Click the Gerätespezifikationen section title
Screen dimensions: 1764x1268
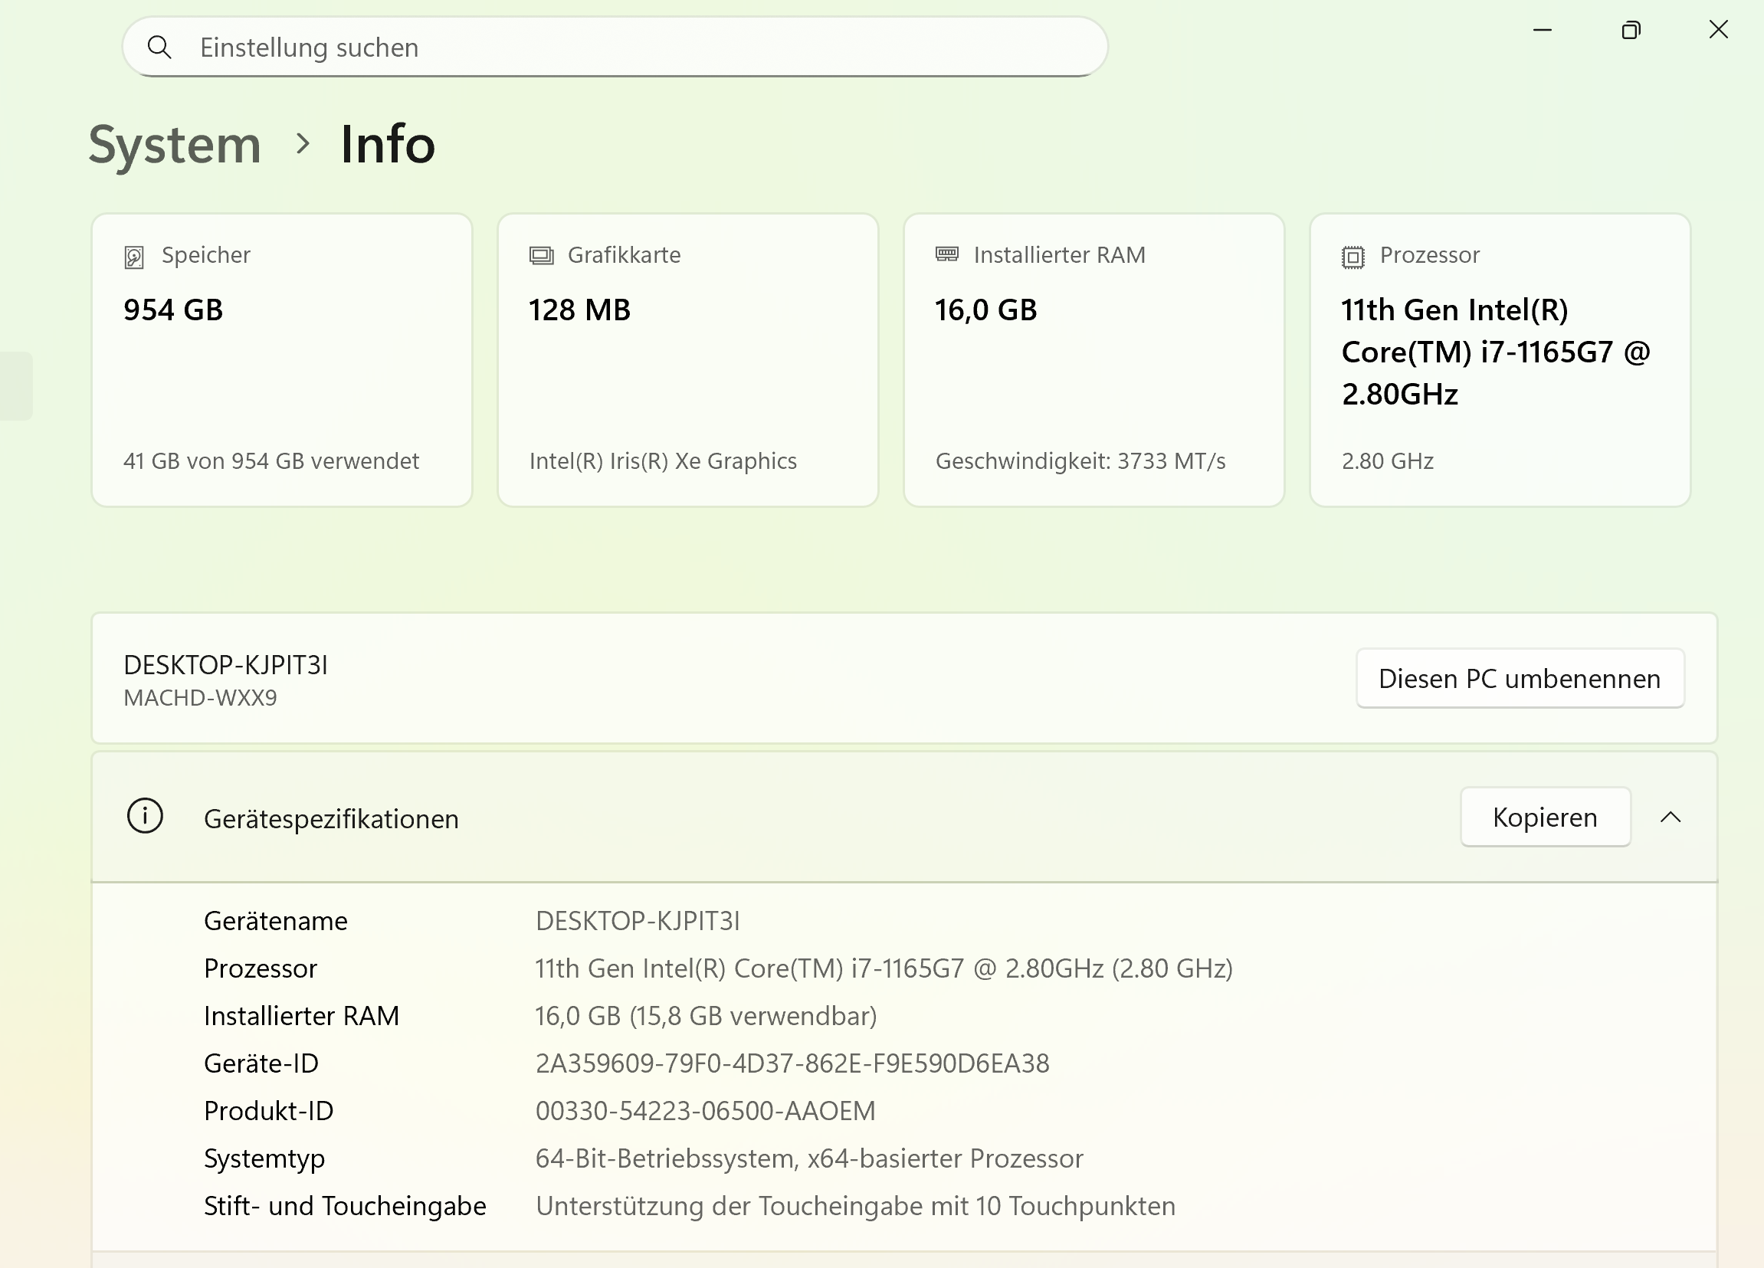[x=331, y=818]
